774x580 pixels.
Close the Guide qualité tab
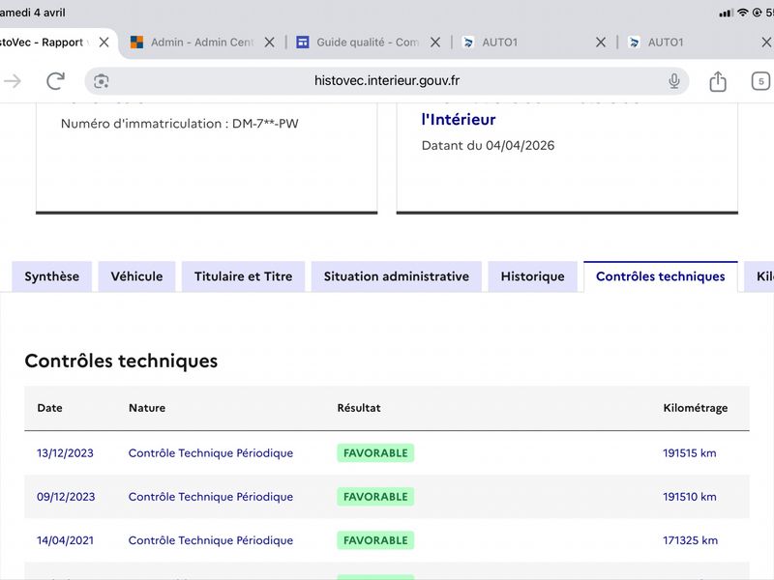435,43
